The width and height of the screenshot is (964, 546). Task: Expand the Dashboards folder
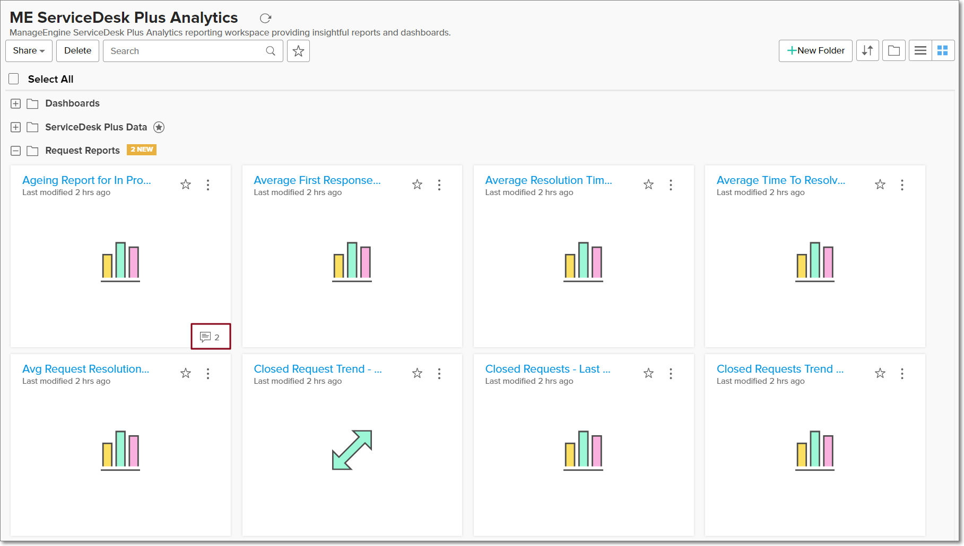16,103
